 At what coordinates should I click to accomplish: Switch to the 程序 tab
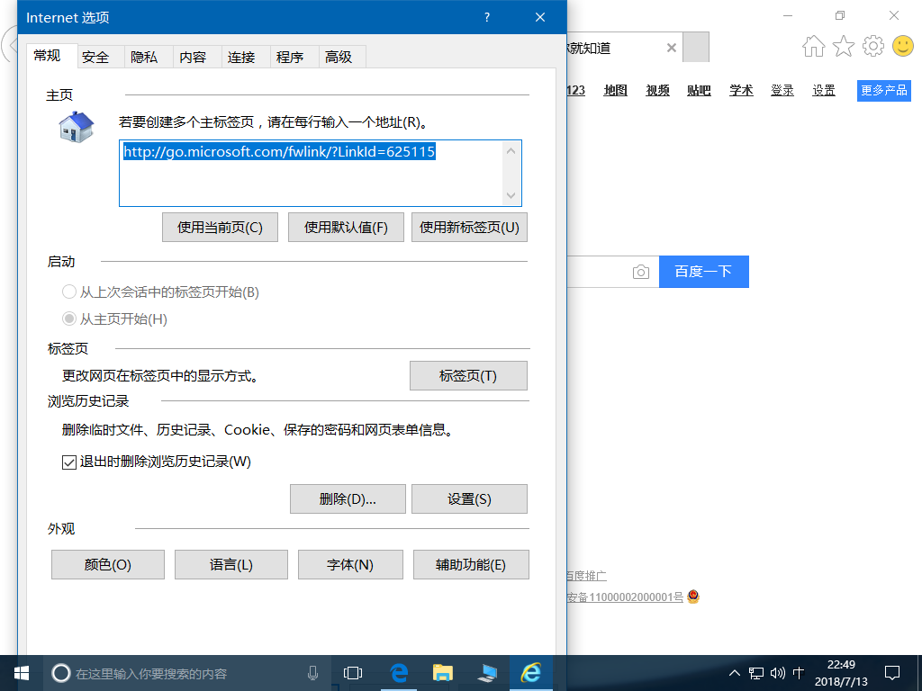290,57
